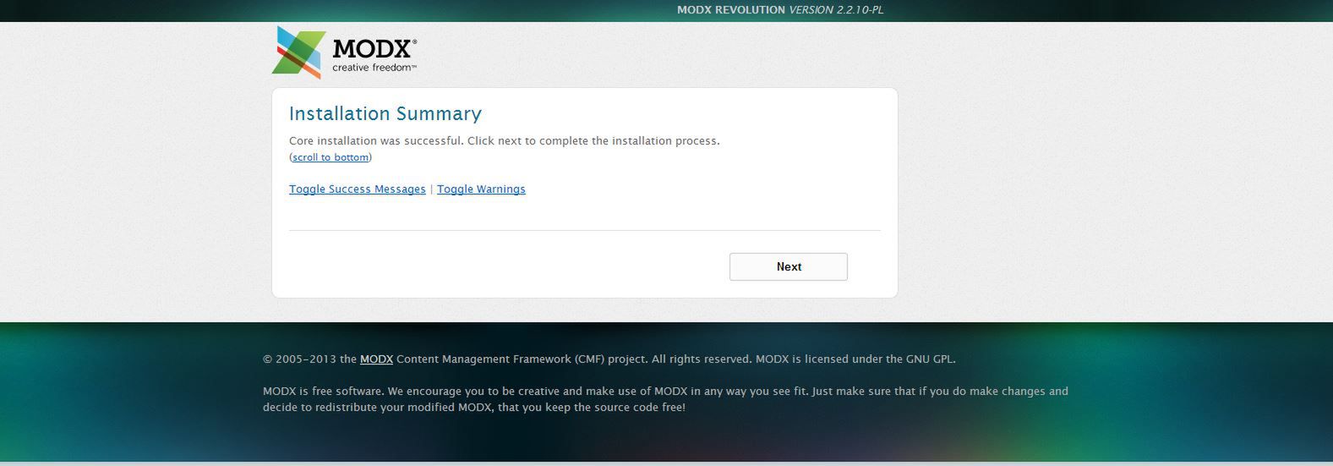1333x466 pixels.
Task: Click the Next button
Action: pos(789,266)
